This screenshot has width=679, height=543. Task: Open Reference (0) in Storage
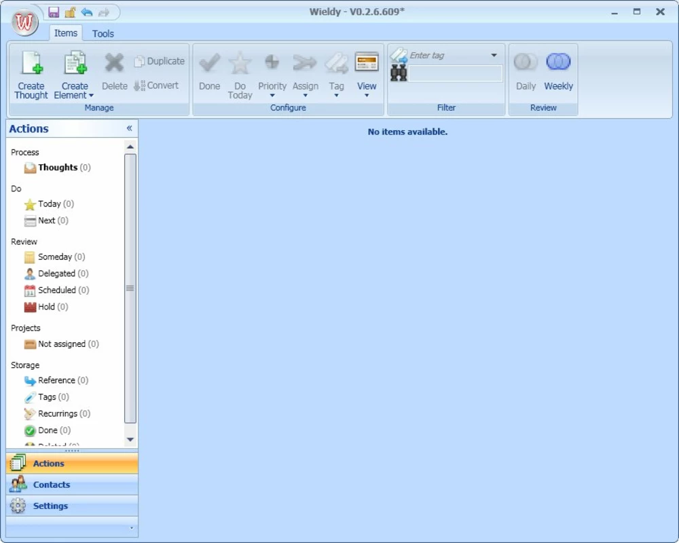pos(56,380)
